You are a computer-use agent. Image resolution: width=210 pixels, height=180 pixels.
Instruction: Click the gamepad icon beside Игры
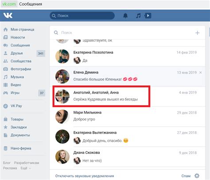[x=5, y=93]
